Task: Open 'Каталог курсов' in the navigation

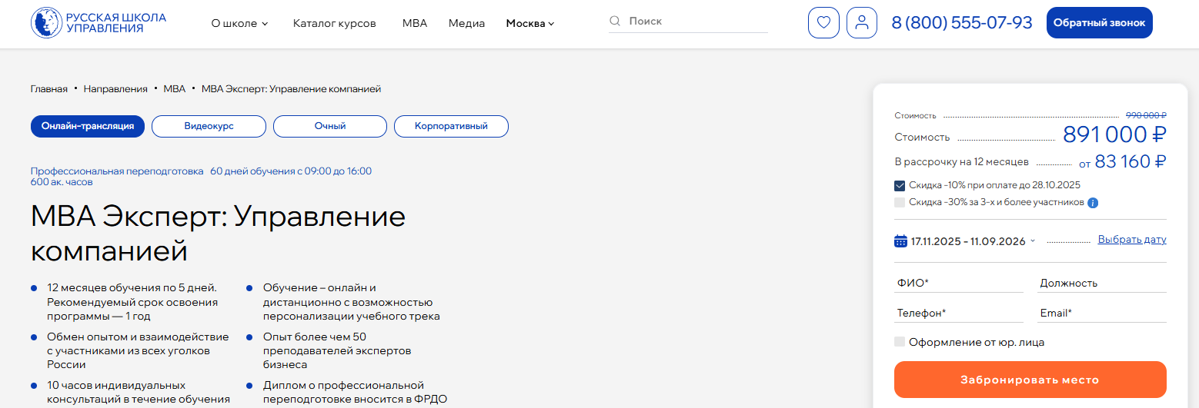Action: coord(334,23)
